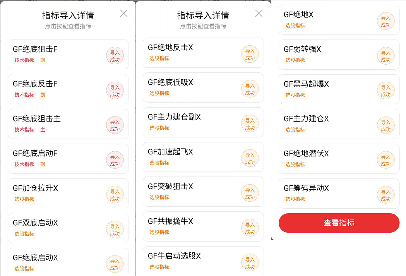Click the 导入成功 badge for GF绝地X
This screenshot has width=406, height=276.
385,21
